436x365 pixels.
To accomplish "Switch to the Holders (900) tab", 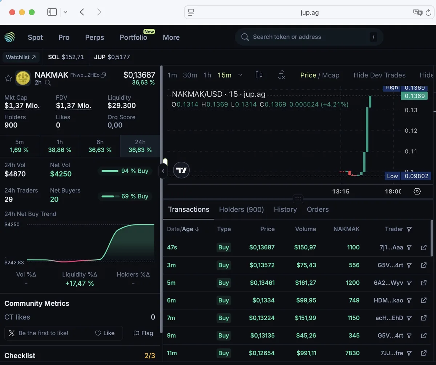I will pyautogui.click(x=241, y=209).
